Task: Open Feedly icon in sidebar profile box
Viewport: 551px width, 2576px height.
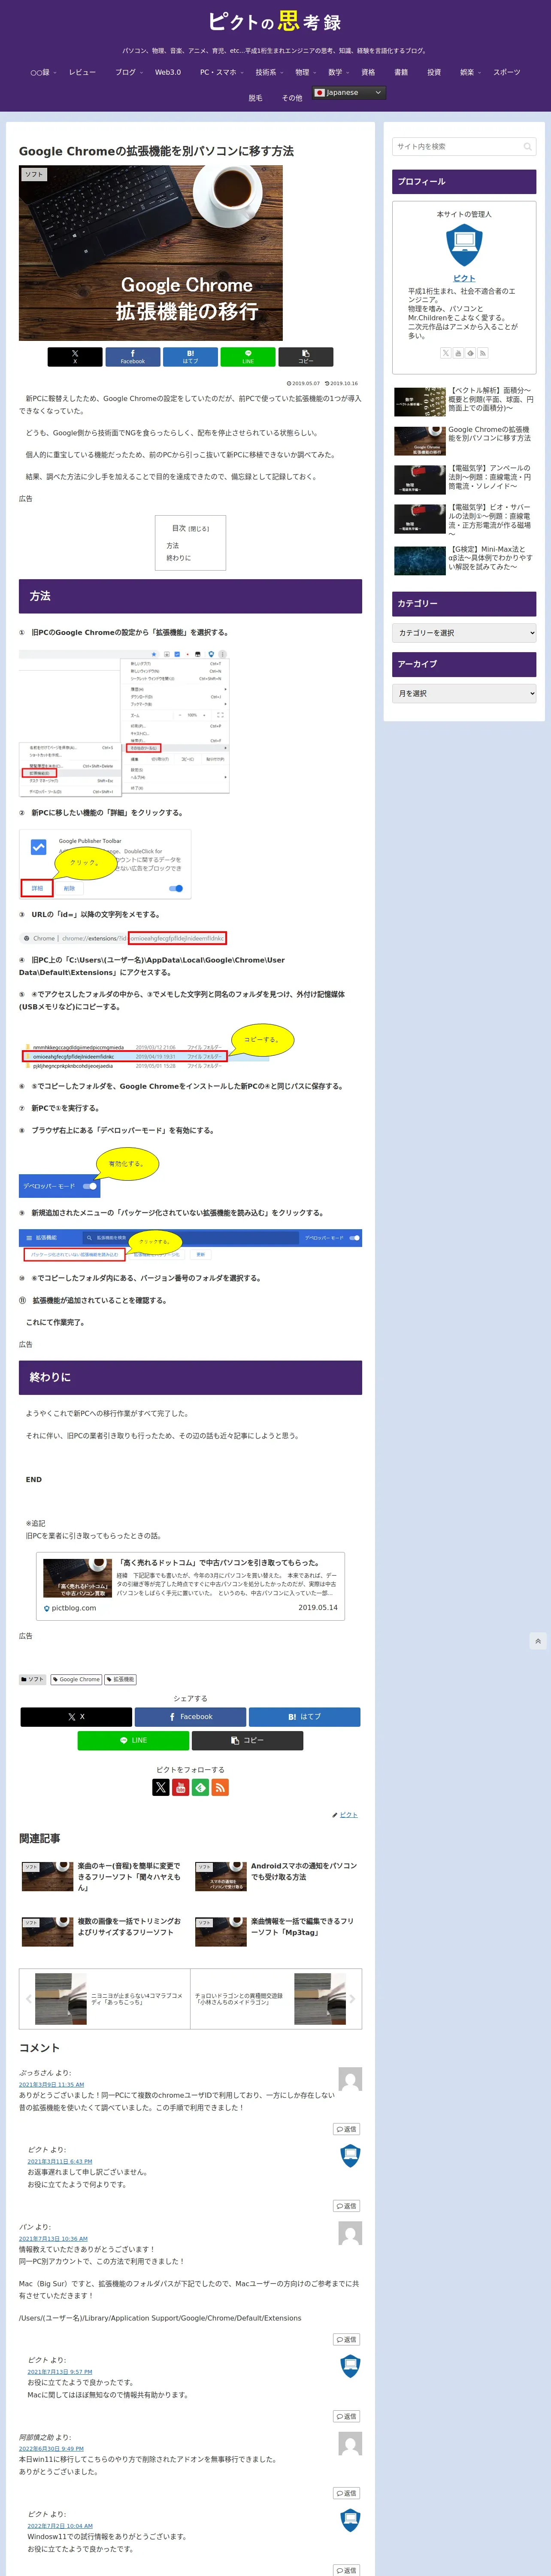Action: click(470, 353)
